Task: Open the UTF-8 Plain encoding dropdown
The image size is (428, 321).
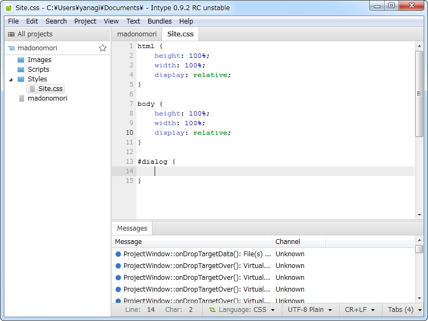Action: pyautogui.click(x=310, y=310)
